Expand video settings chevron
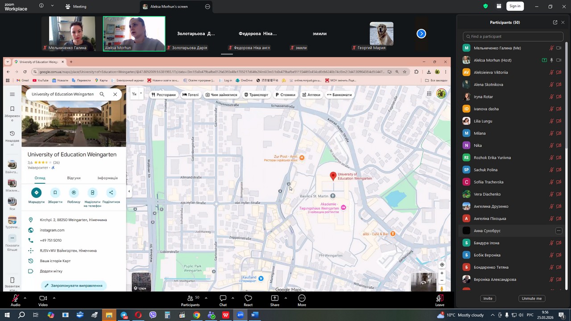This screenshot has height=321, width=571. coord(54,298)
